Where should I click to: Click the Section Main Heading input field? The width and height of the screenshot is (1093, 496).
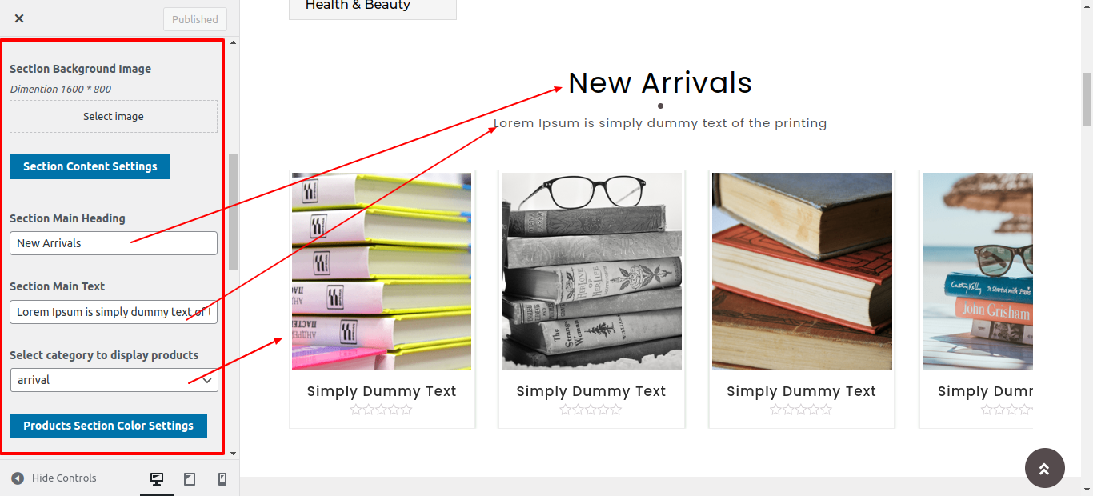(114, 243)
